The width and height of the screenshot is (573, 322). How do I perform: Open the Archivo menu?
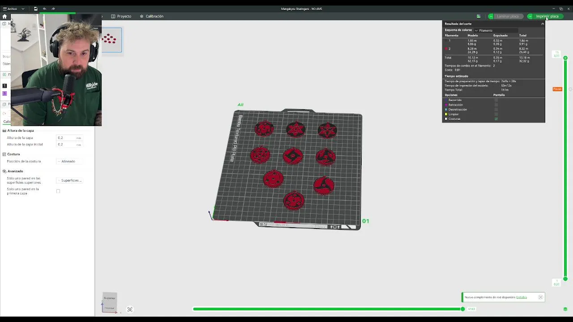[x=10, y=8]
